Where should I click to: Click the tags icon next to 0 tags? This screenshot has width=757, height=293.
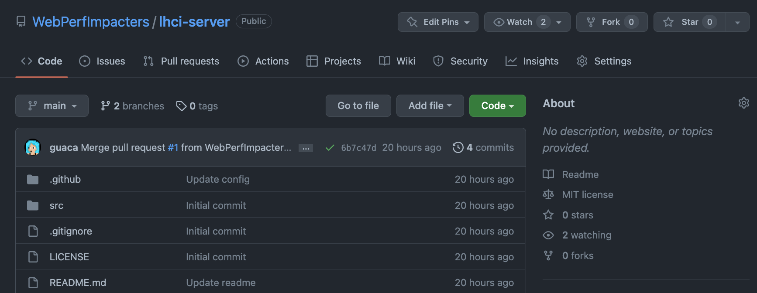pyautogui.click(x=181, y=106)
